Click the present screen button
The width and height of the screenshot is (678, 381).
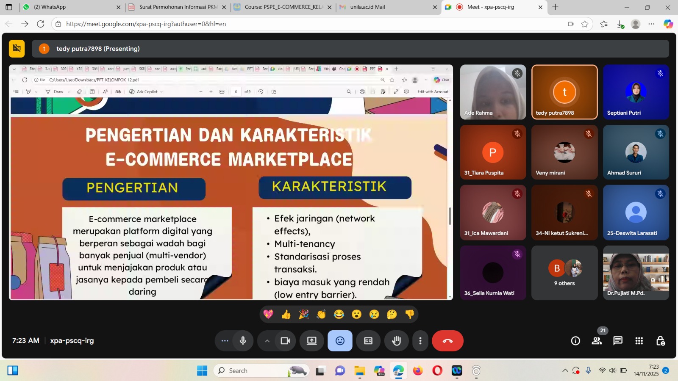click(x=312, y=341)
